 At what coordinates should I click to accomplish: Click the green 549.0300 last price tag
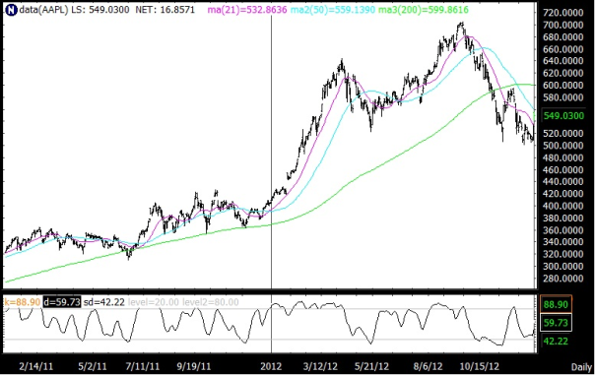click(x=563, y=115)
